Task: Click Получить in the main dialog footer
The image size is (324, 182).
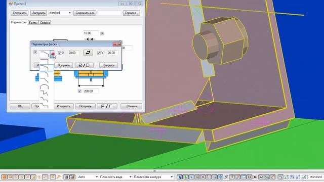Action: pos(85,106)
